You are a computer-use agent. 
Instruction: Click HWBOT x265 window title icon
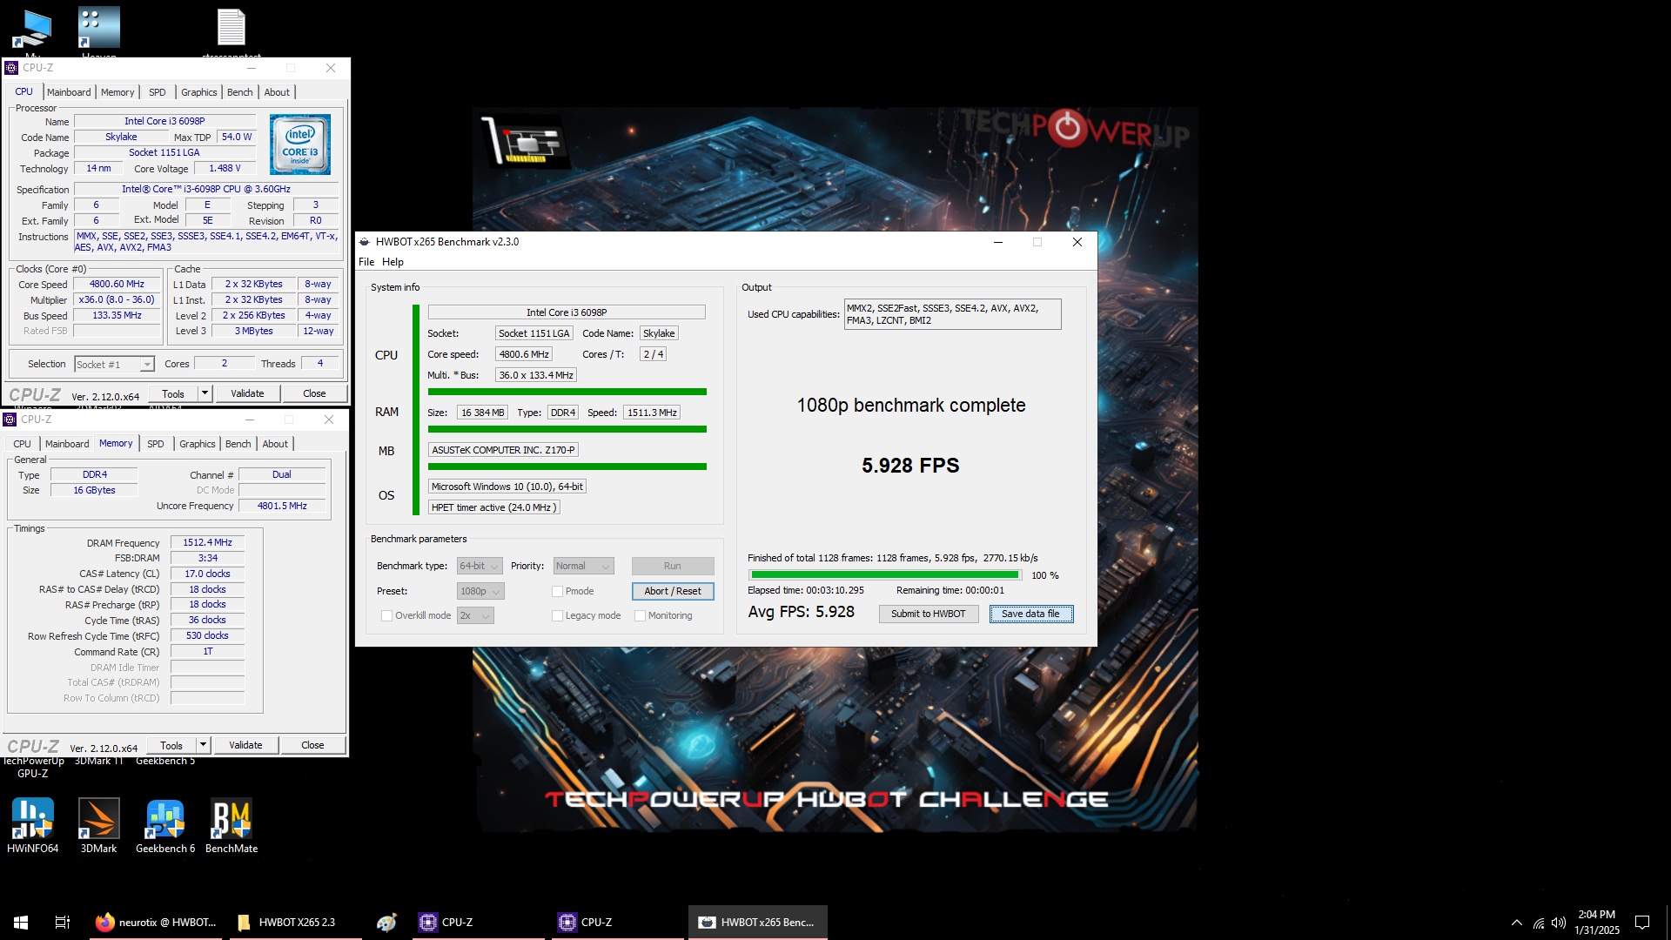[x=365, y=242]
